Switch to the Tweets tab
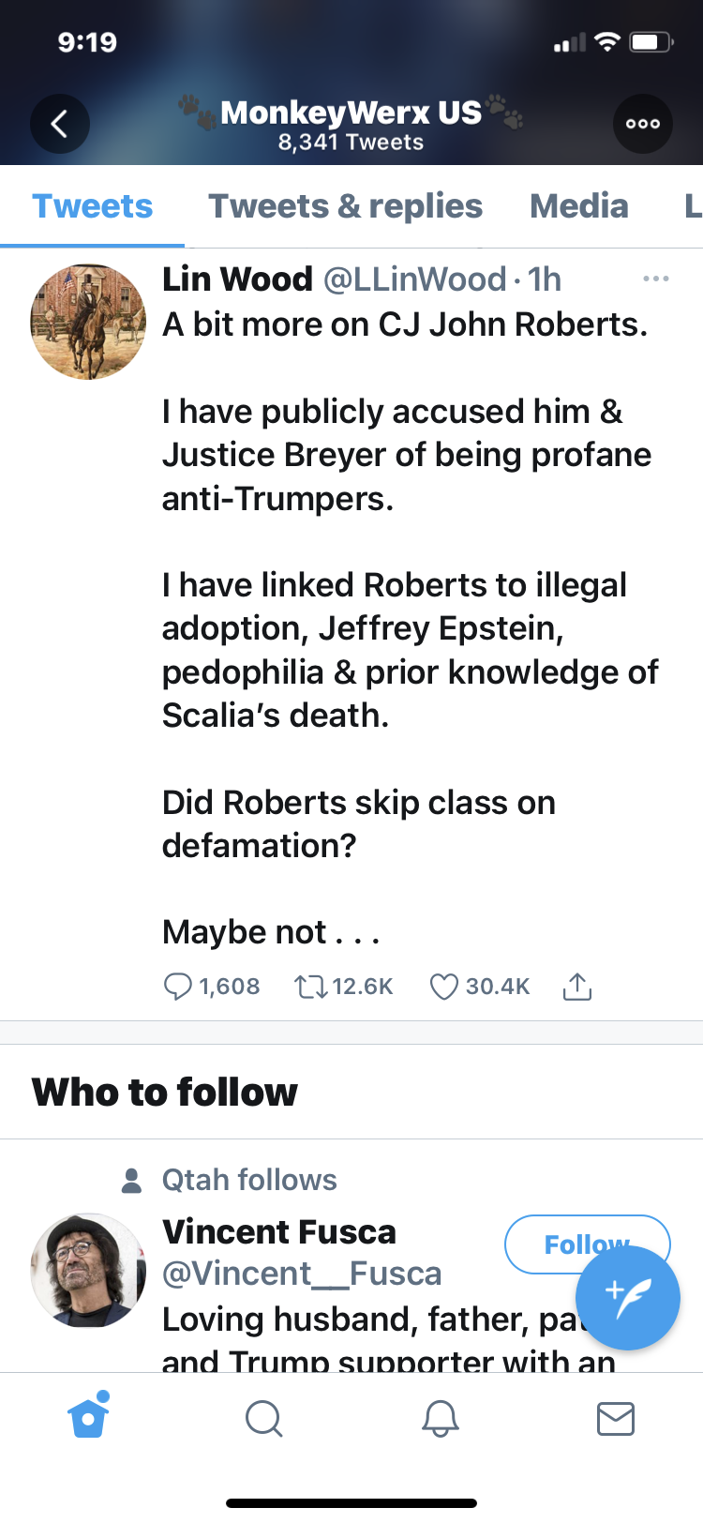Image resolution: width=703 pixels, height=1523 pixels. [92, 206]
